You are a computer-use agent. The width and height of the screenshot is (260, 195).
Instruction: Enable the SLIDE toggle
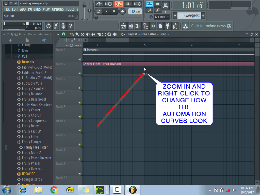pos(81,45)
